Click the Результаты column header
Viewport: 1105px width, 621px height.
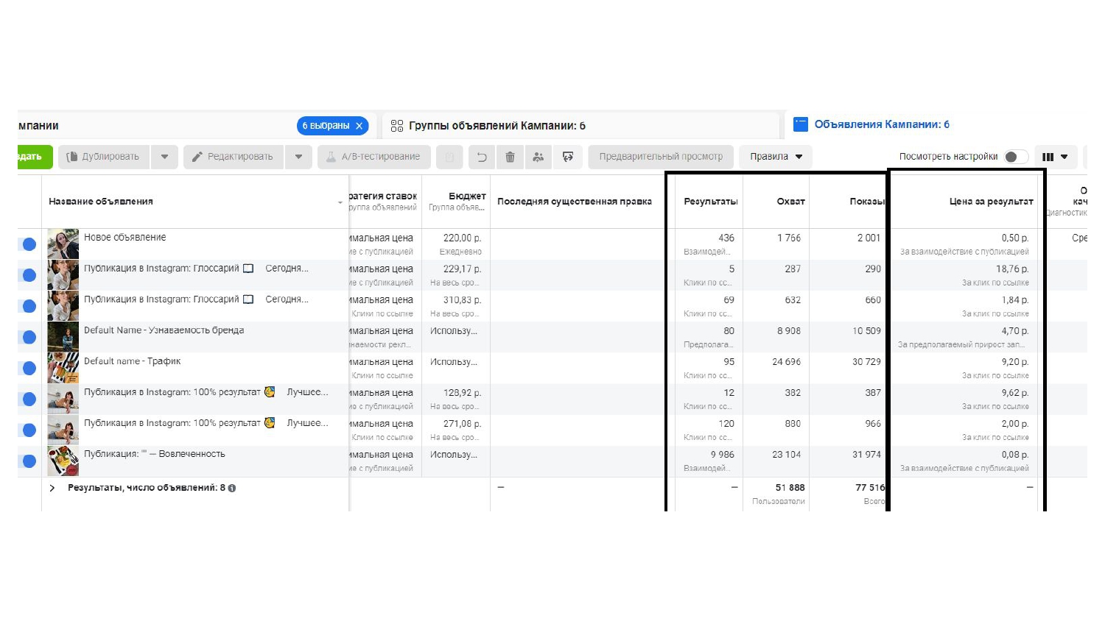[709, 202]
